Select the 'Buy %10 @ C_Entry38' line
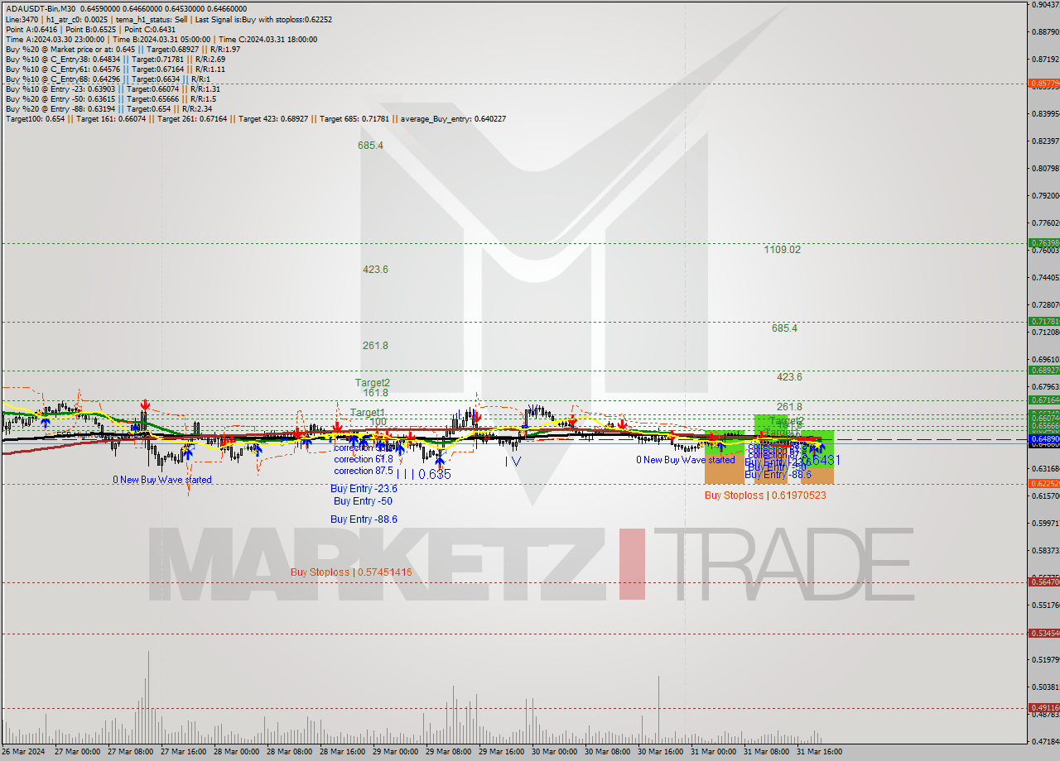Image resolution: width=1060 pixels, height=761 pixels. 115,59
